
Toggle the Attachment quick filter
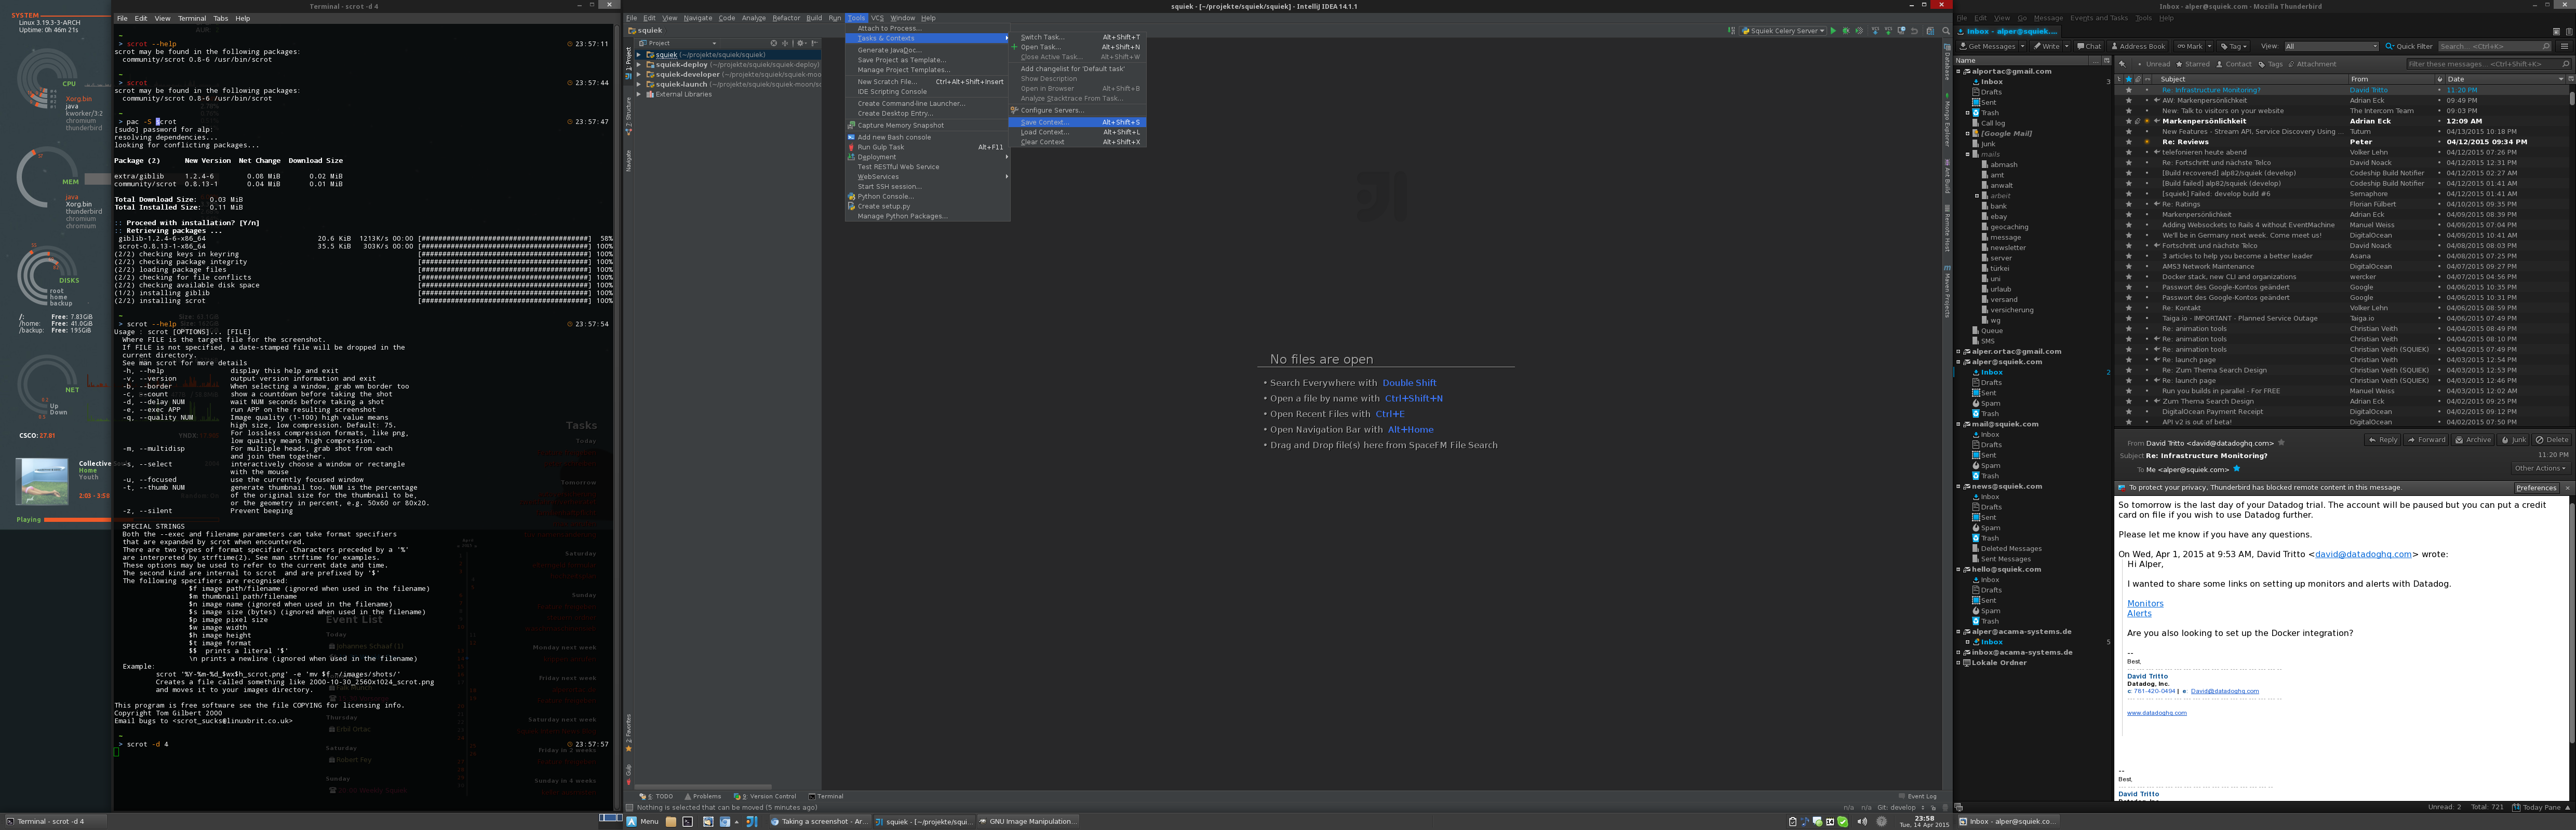pos(2312,64)
